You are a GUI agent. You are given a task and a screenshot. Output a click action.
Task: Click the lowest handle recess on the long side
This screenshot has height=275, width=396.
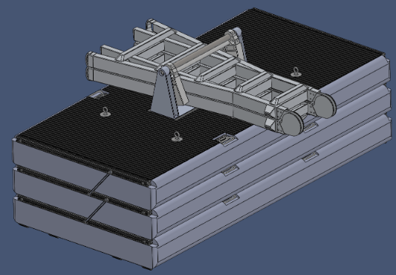point(231,199)
